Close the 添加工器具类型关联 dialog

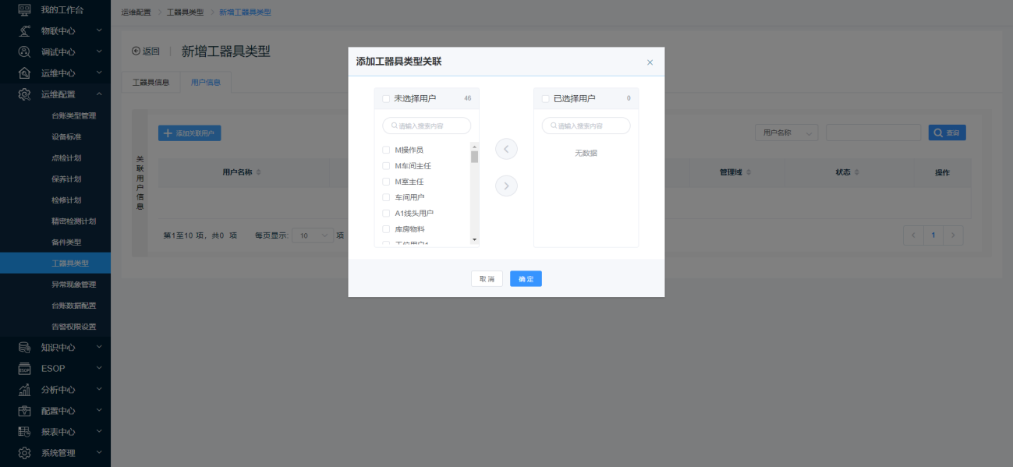(x=650, y=62)
